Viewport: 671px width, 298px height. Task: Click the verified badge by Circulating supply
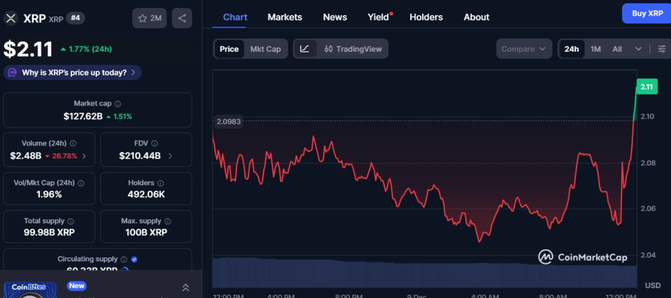click(x=134, y=259)
